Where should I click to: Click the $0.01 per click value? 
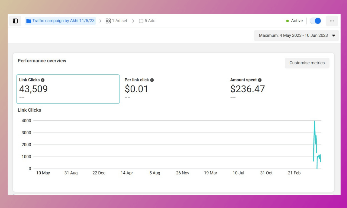tap(136, 89)
